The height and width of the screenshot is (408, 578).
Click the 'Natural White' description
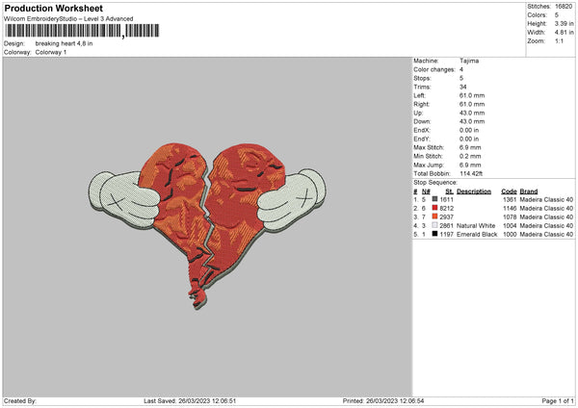pos(476,226)
